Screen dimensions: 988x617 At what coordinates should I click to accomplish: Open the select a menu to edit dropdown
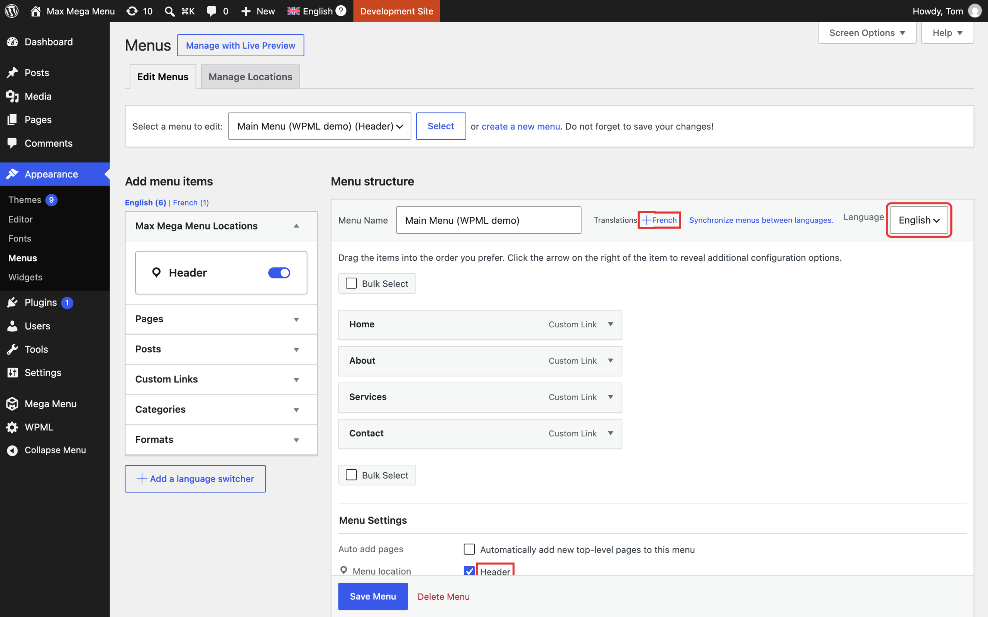click(319, 126)
